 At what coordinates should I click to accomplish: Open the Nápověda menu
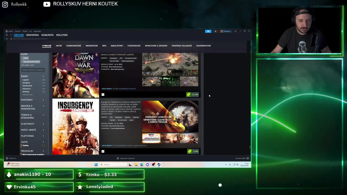click(37, 31)
